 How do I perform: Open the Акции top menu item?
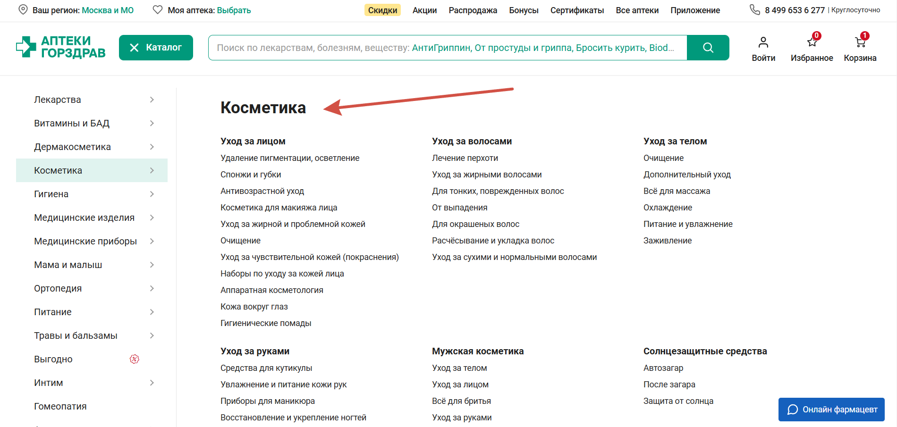click(x=424, y=10)
